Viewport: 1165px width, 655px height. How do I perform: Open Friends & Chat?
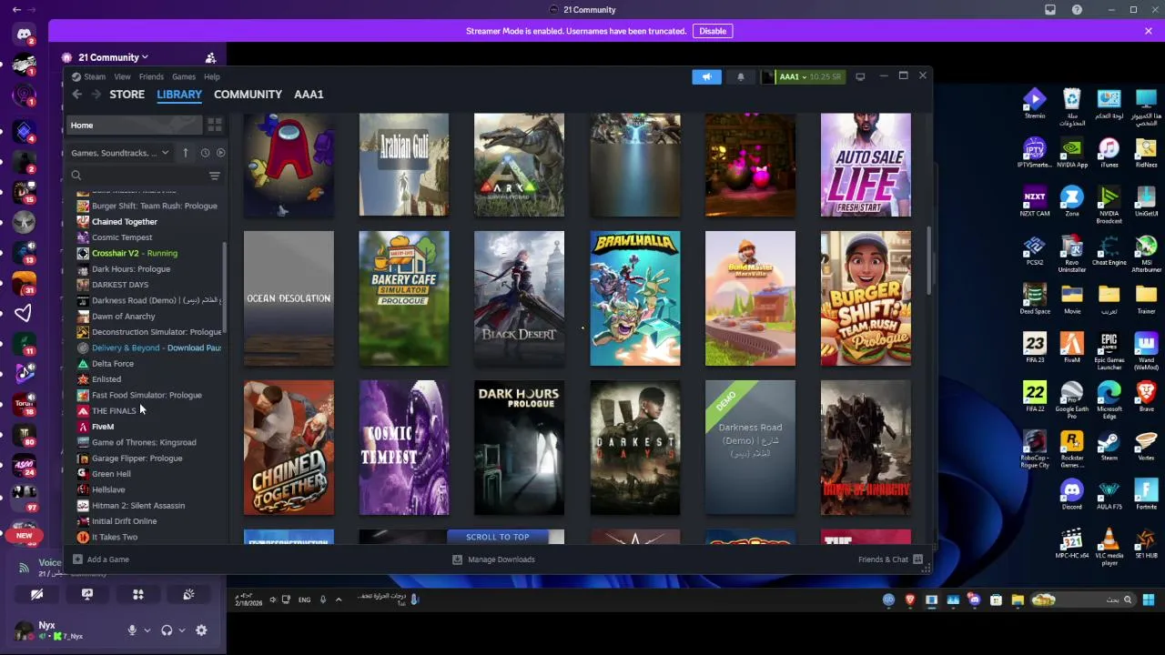(x=890, y=559)
